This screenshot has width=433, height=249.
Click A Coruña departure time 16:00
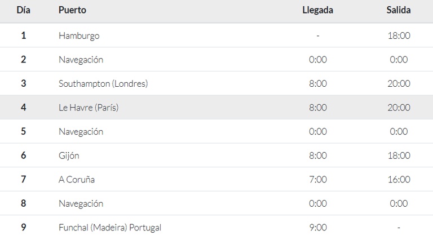[399, 180]
